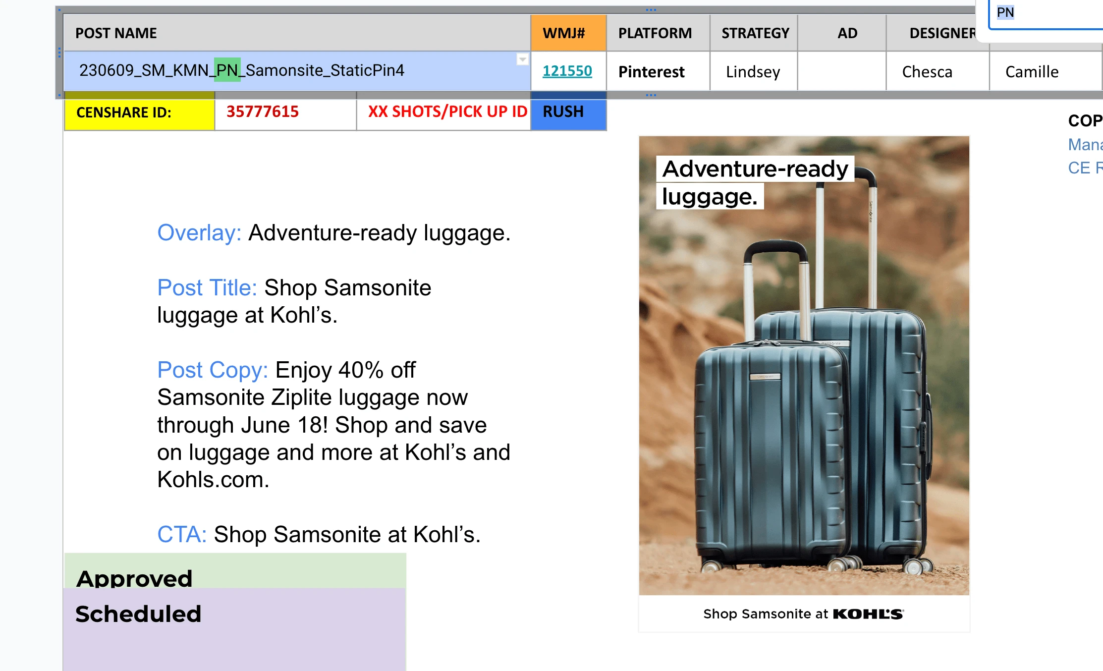This screenshot has height=671, width=1103.
Task: Click the Post Copy label text
Action: [x=213, y=370]
